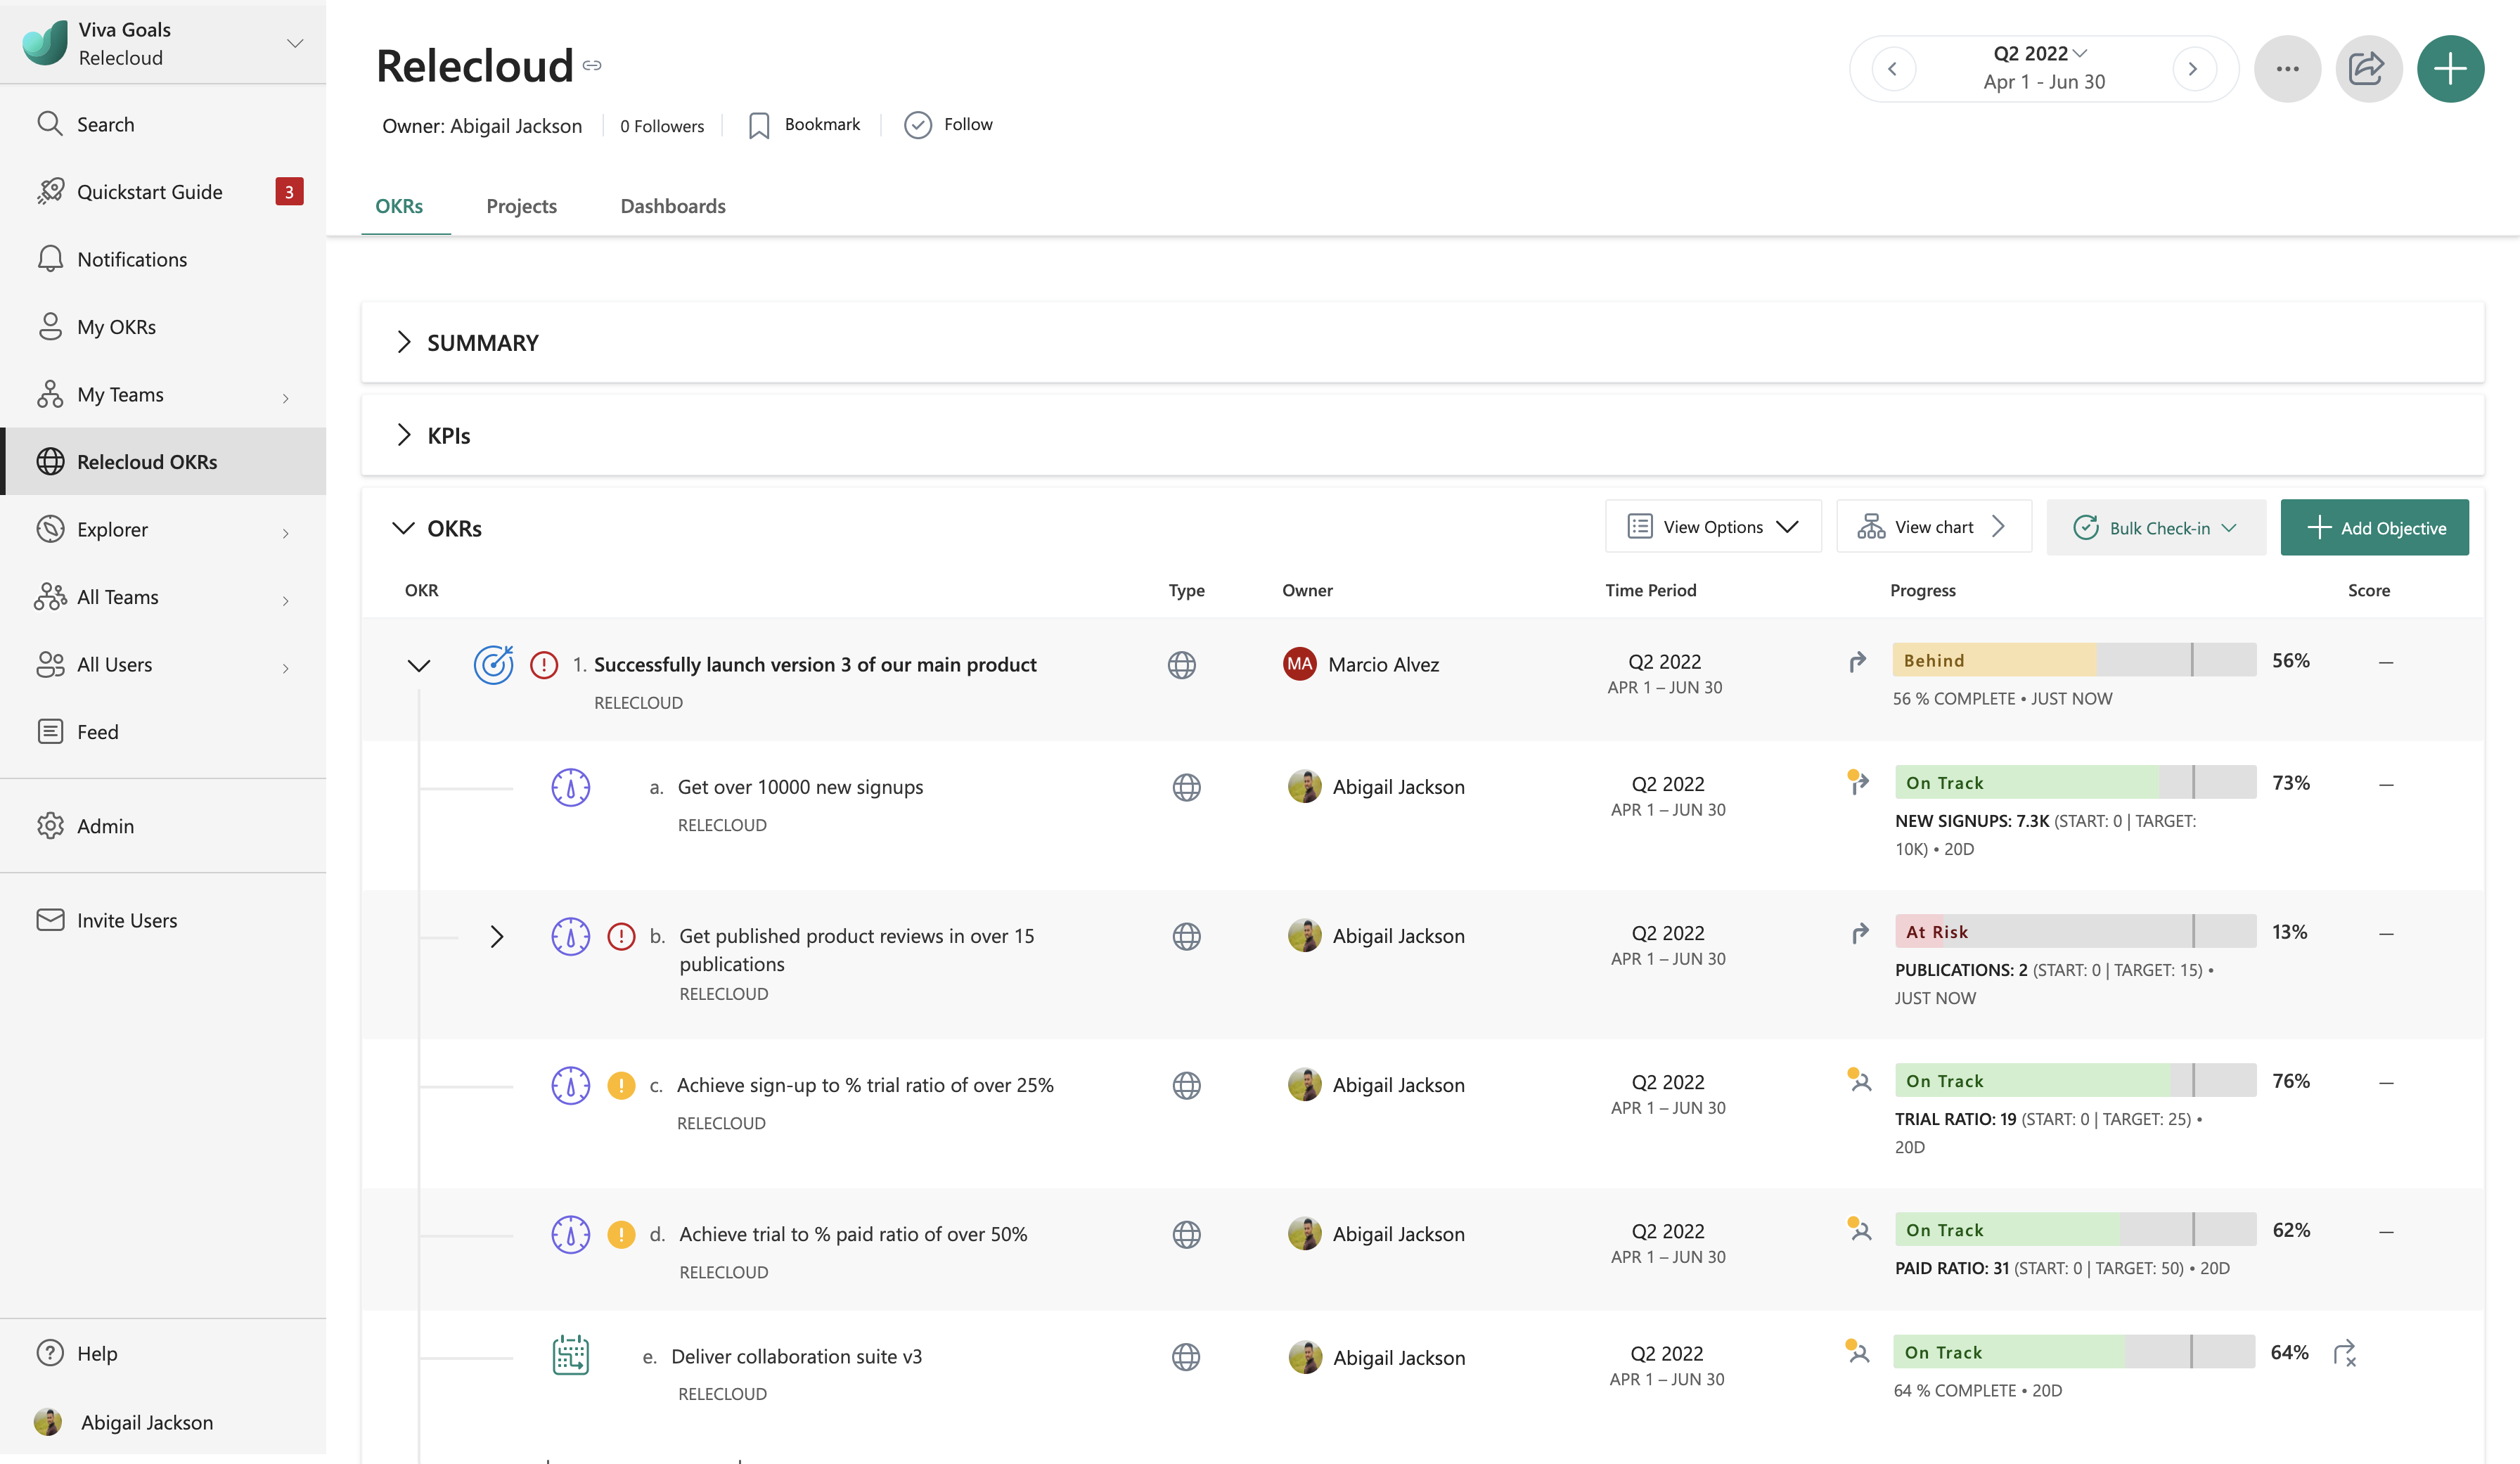Click the Quickstart Guide badge showing 3

click(x=289, y=191)
